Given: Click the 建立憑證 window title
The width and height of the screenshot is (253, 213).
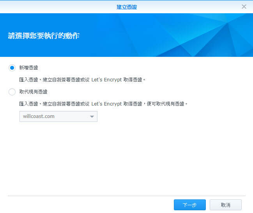Looking at the screenshot, I should tap(127, 7).
